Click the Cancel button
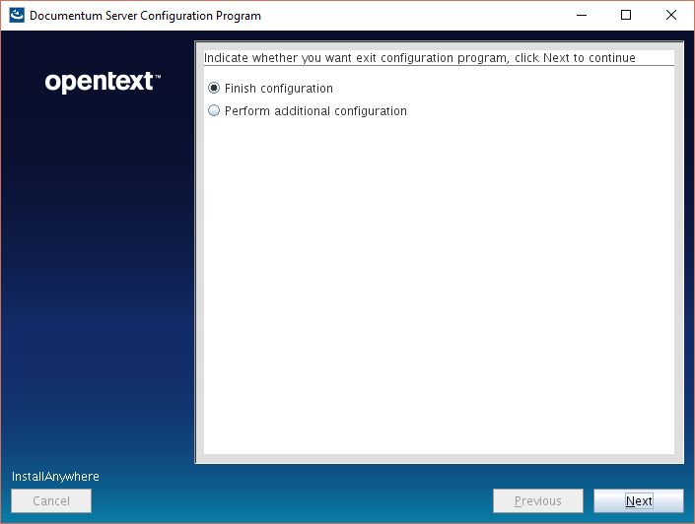The image size is (695, 524). tap(51, 501)
